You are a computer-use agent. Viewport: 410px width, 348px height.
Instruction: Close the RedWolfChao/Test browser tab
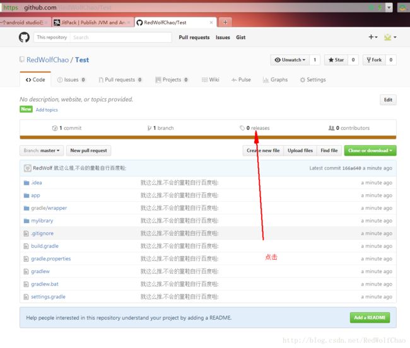click(211, 23)
